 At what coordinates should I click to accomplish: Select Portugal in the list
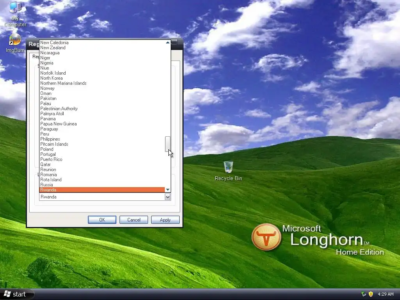coord(102,154)
